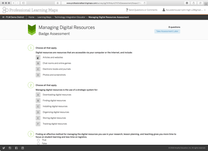This screenshot has height=151, width=208.
Task: Open Learning Maps breadcrumb
Action: (x=44, y=17)
